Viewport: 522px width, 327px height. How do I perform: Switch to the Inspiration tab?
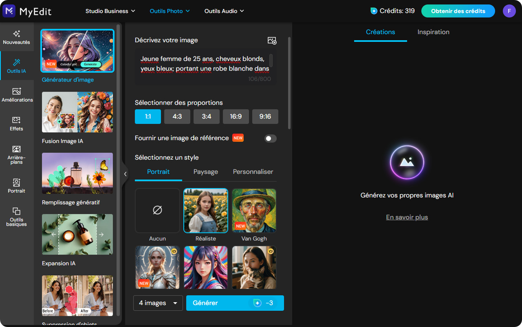tap(433, 32)
